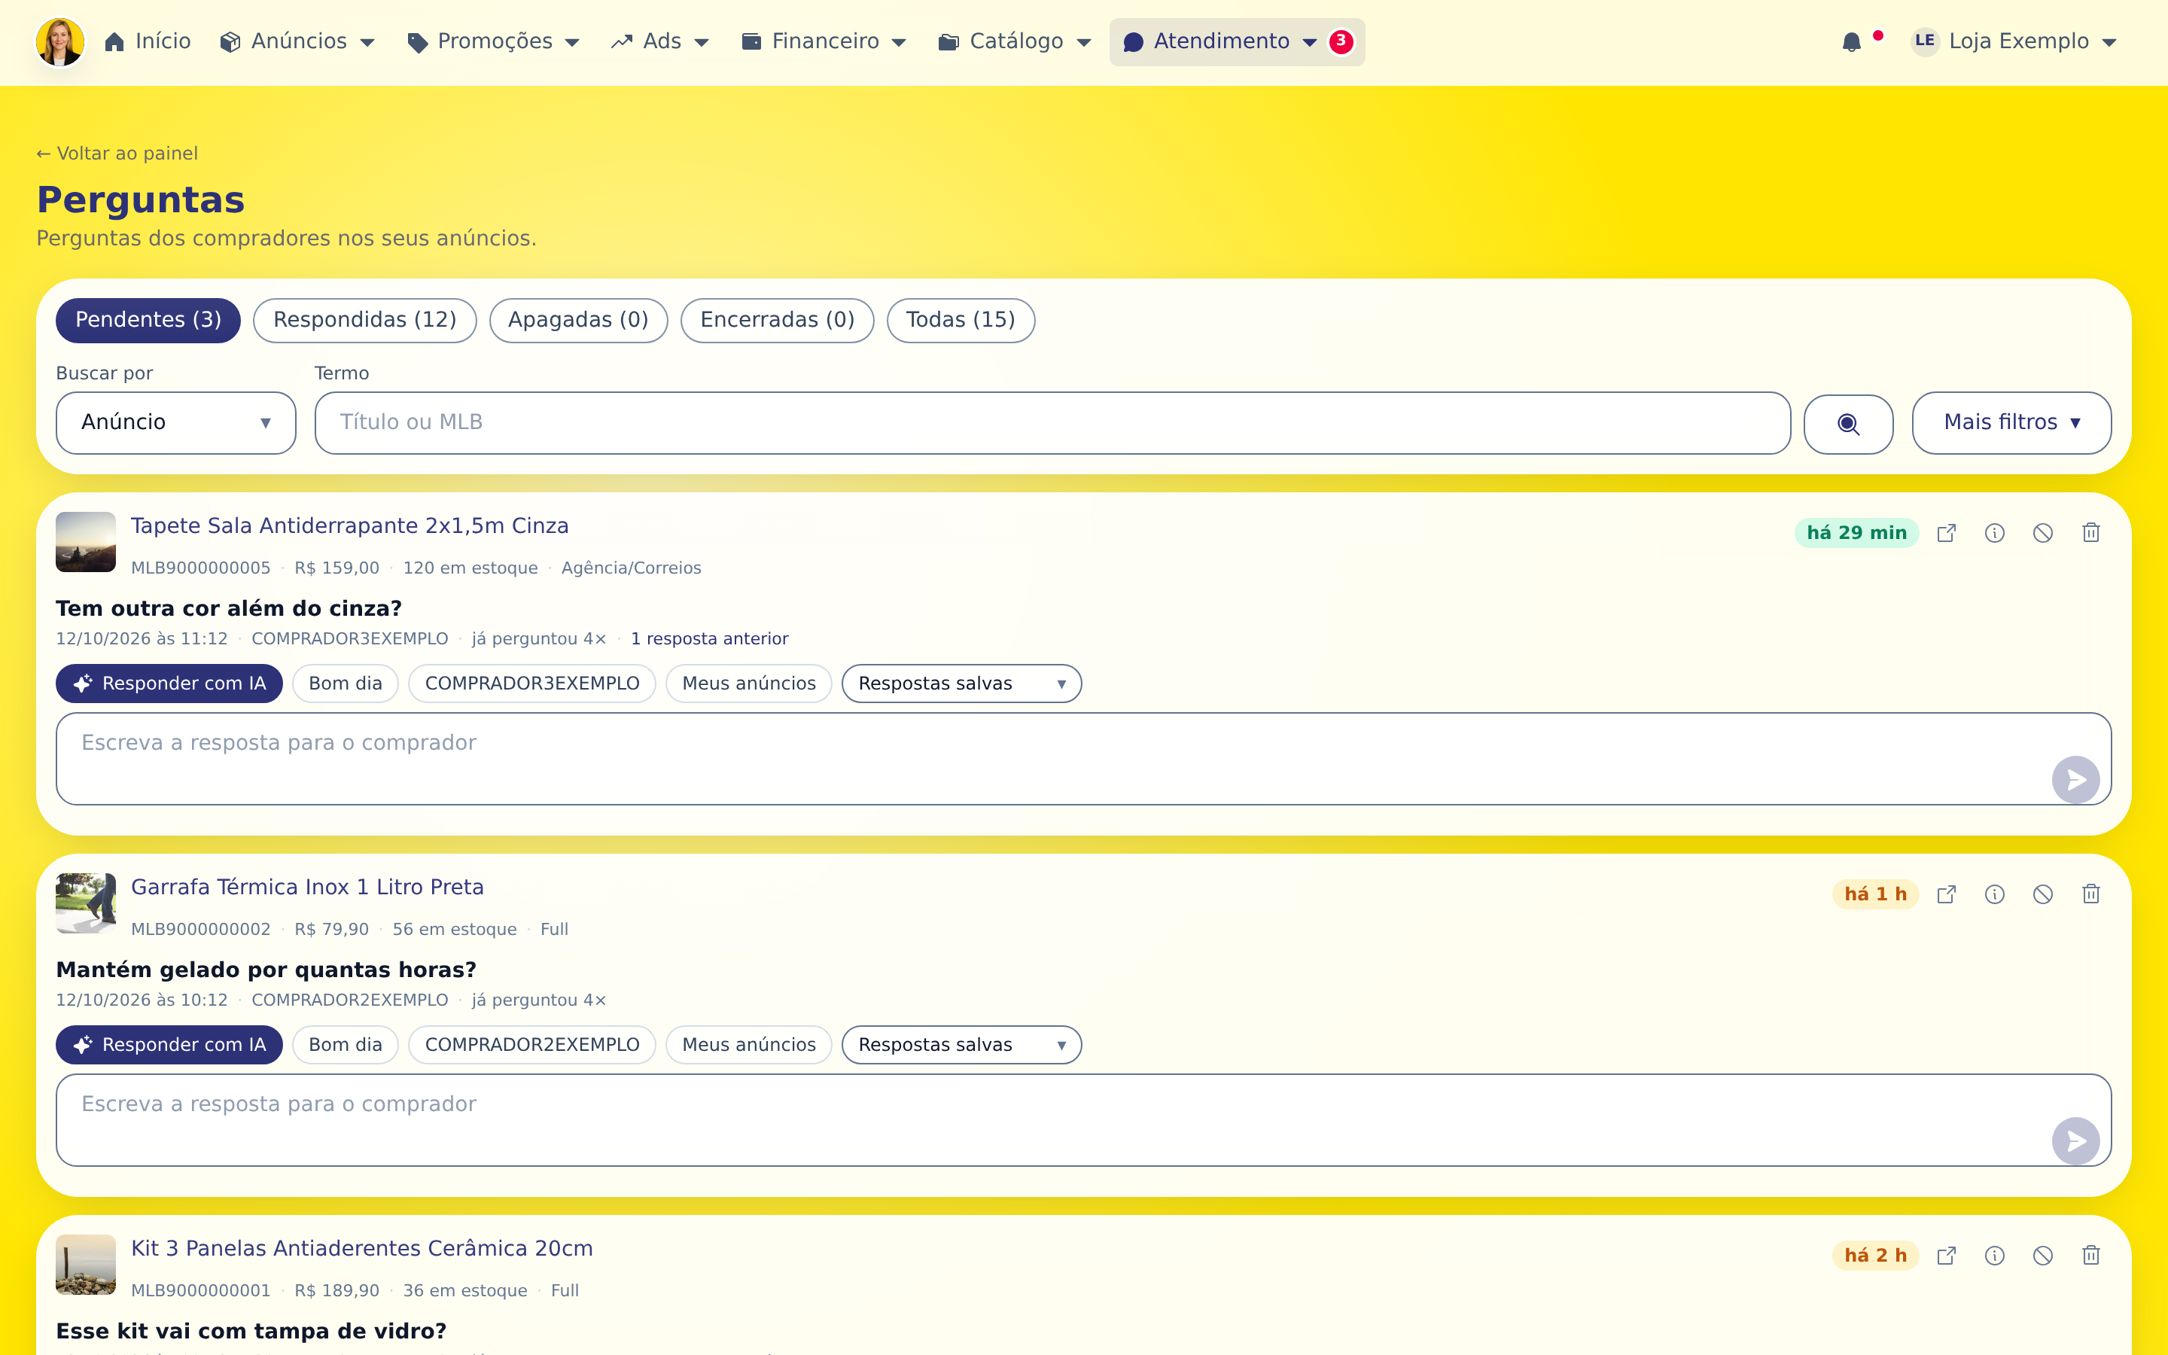Expand Mais filtros
This screenshot has width=2168, height=1355.
tap(2011, 422)
